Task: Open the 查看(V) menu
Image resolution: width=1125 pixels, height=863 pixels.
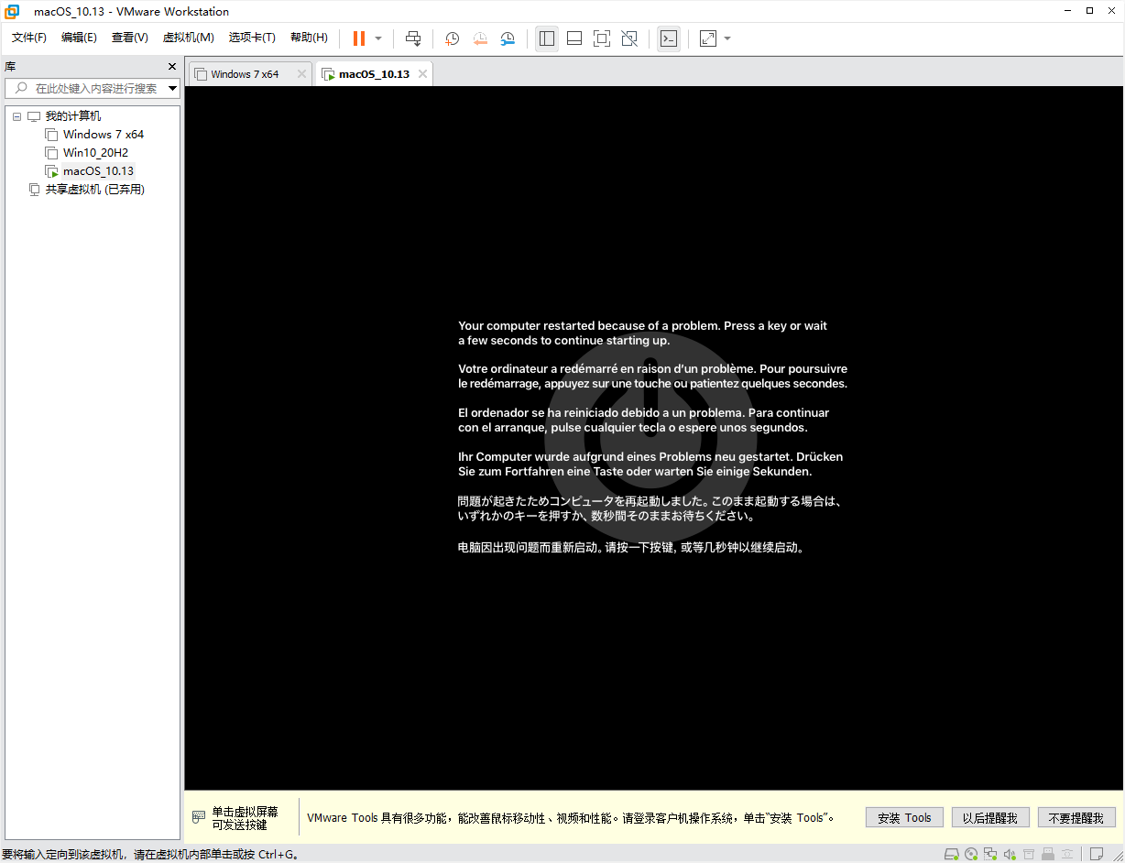Action: point(129,38)
